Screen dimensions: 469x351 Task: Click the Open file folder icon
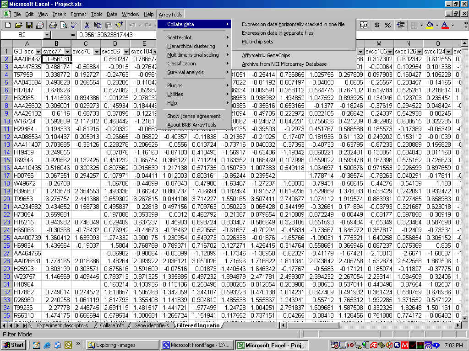(x=18, y=25)
